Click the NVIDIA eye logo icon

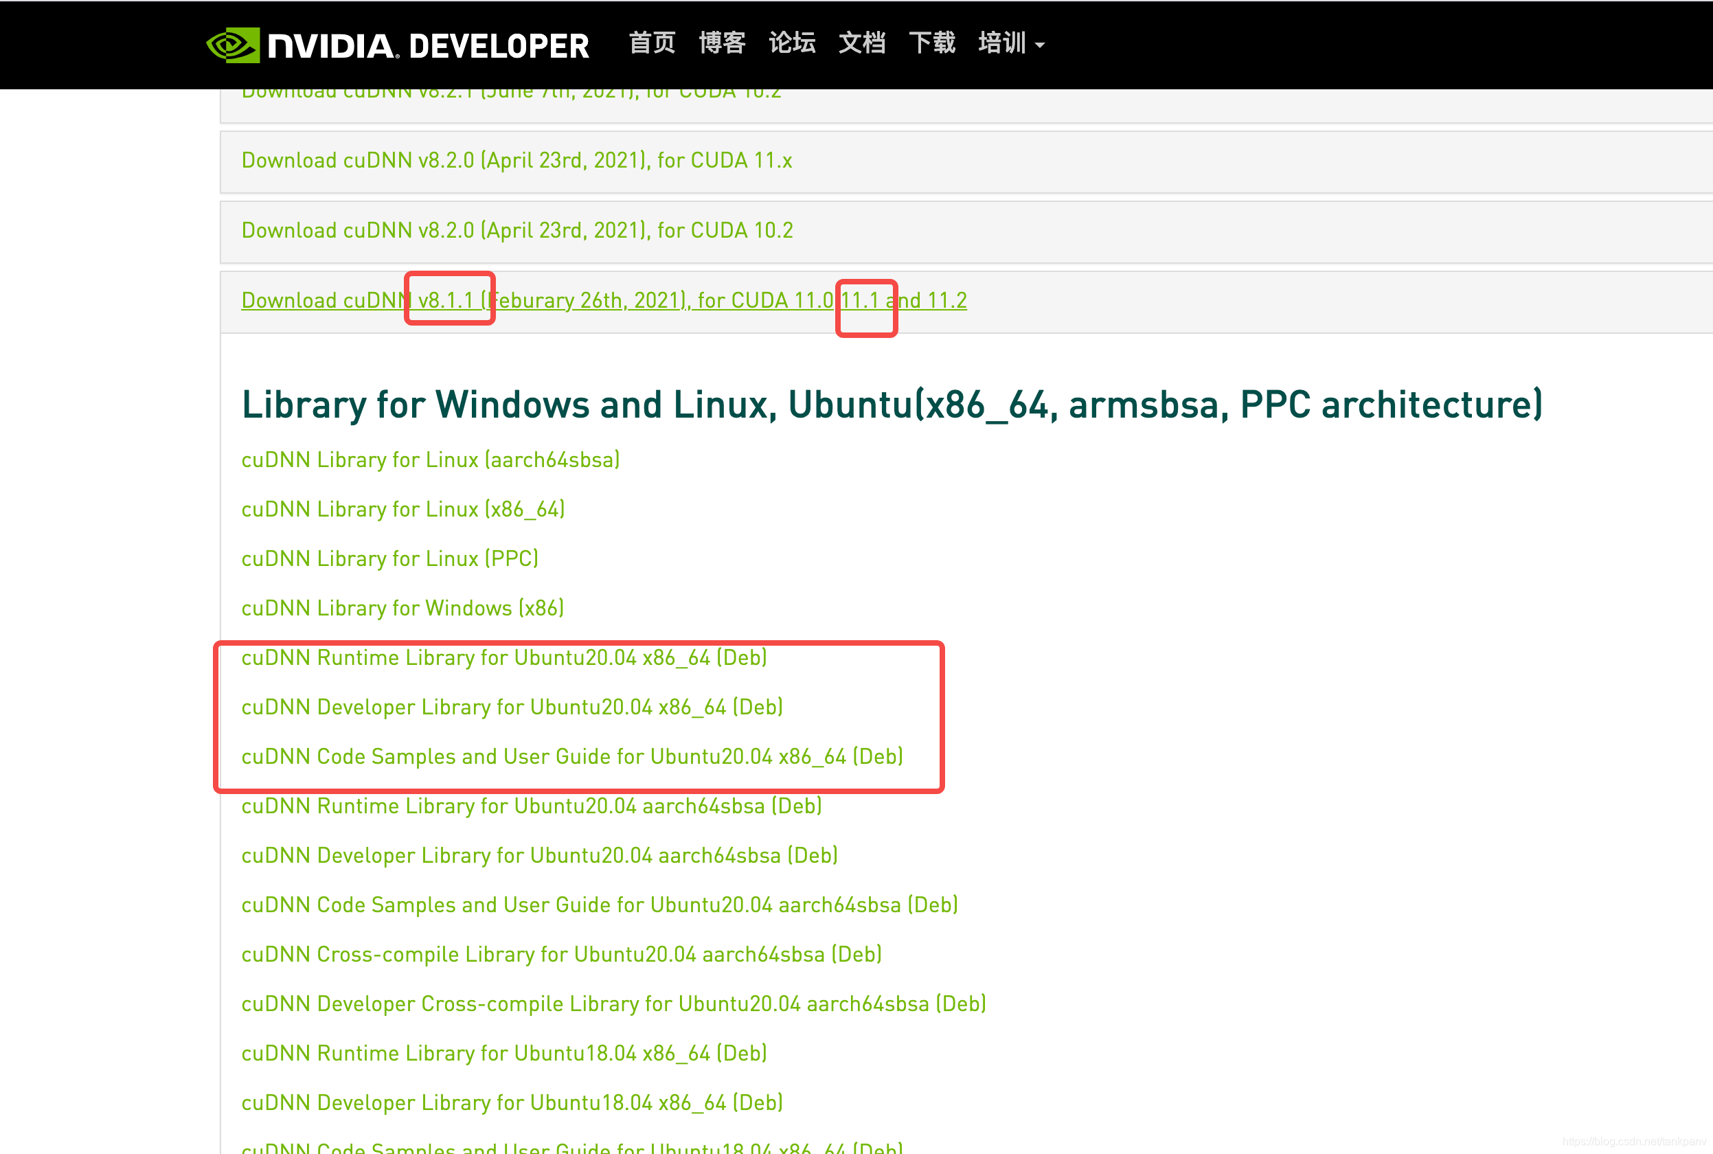(233, 45)
